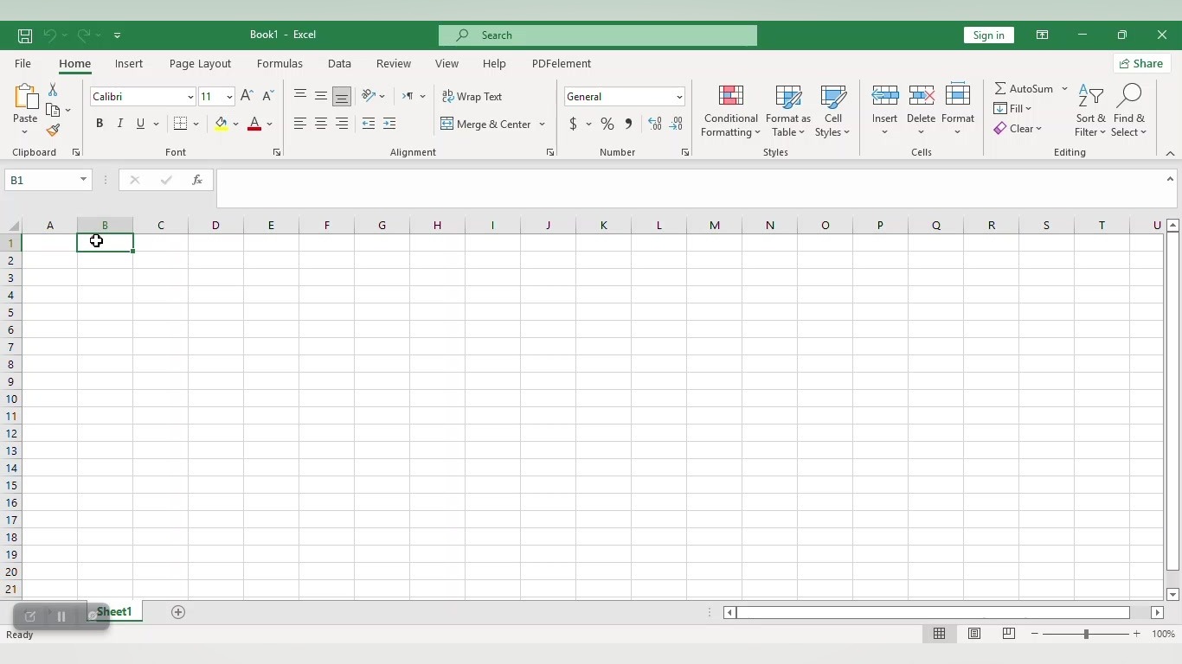Collapse the ribbon with the chevron
Viewport: 1182px width, 664px height.
pos(1170,153)
